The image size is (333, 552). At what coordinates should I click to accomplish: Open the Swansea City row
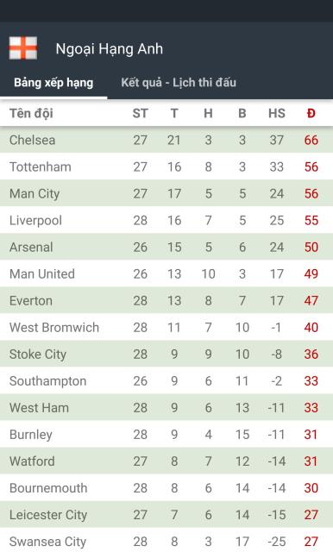(x=166, y=541)
